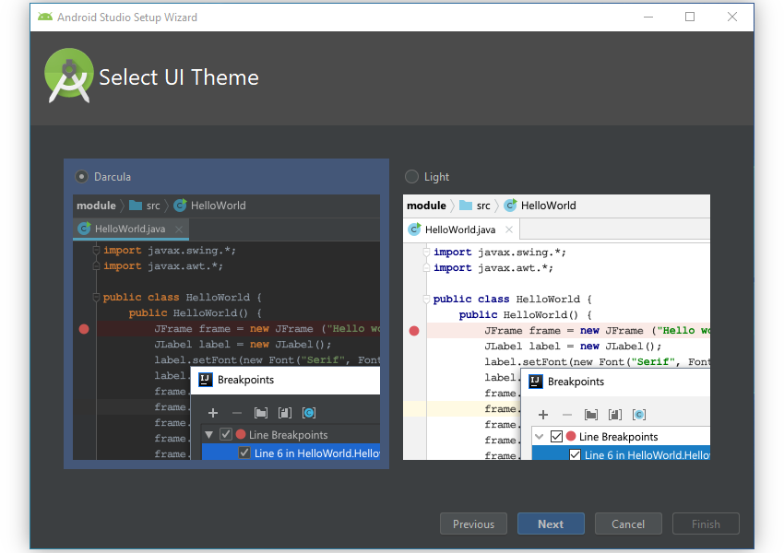Click the add (+) icon in Light Breakpoints

[x=543, y=415]
